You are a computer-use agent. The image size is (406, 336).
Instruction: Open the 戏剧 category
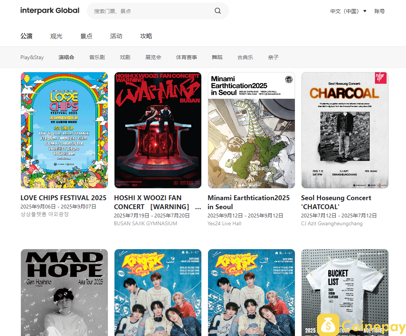(125, 57)
